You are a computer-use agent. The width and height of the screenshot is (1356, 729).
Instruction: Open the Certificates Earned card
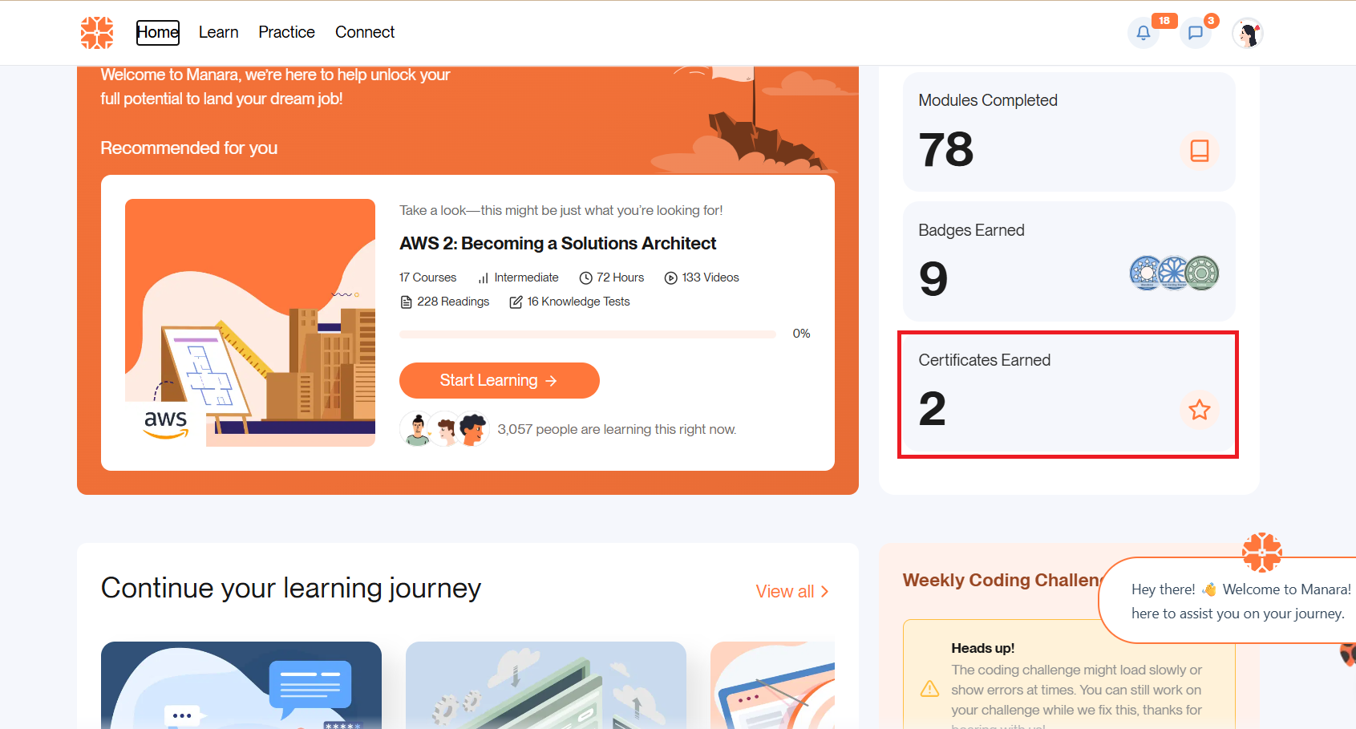pyautogui.click(x=1067, y=393)
